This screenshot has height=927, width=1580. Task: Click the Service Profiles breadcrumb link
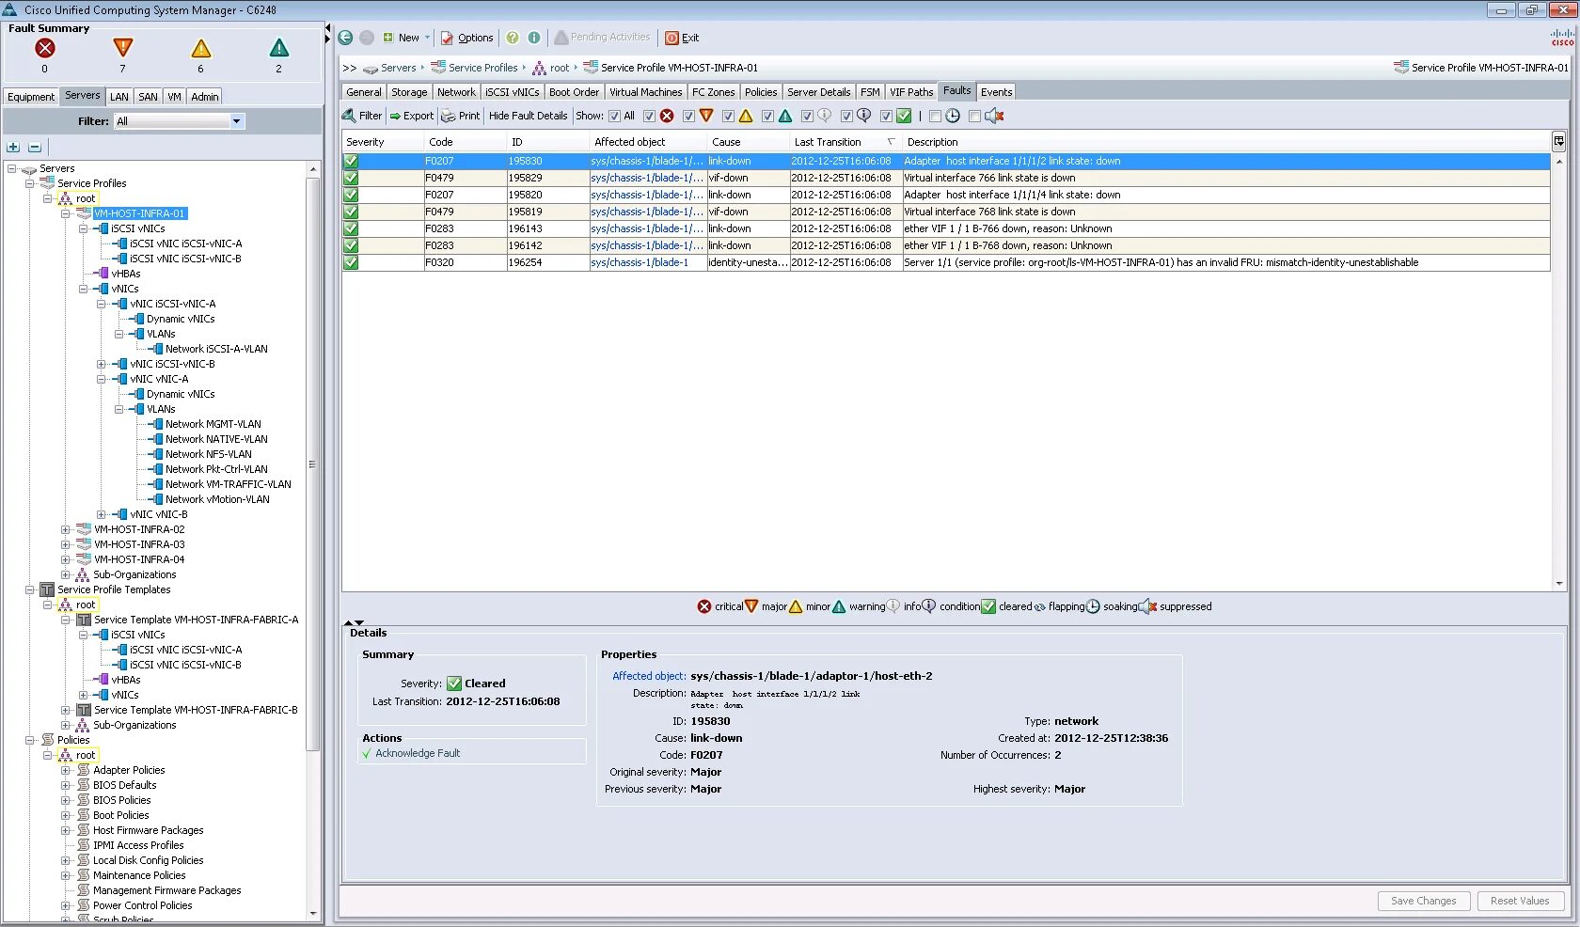coord(482,68)
